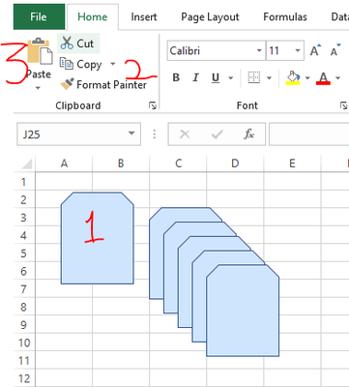Click the Borders icon

254,77
